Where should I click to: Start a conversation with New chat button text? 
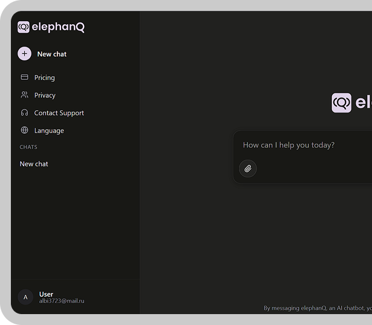pyautogui.click(x=52, y=54)
